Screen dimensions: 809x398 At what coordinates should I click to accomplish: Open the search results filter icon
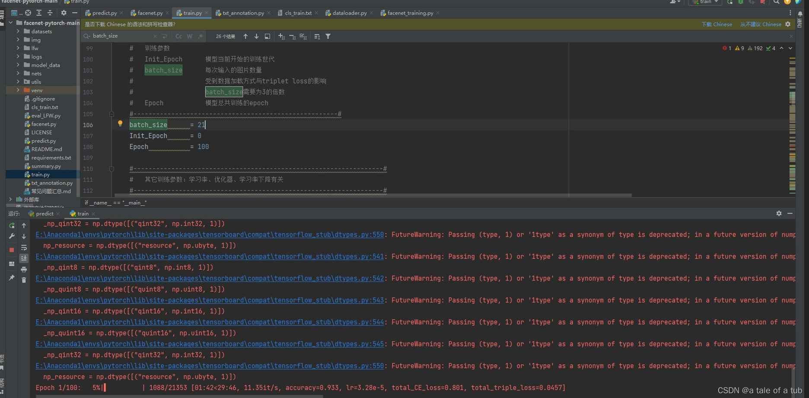(328, 36)
